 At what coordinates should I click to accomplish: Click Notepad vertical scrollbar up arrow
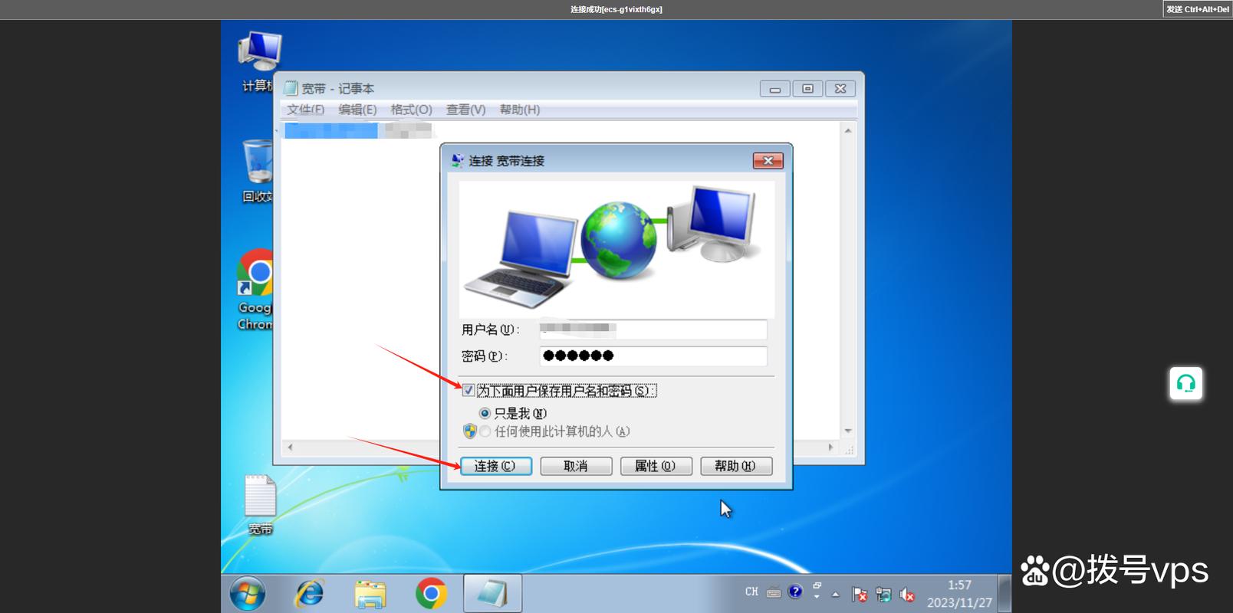848,130
